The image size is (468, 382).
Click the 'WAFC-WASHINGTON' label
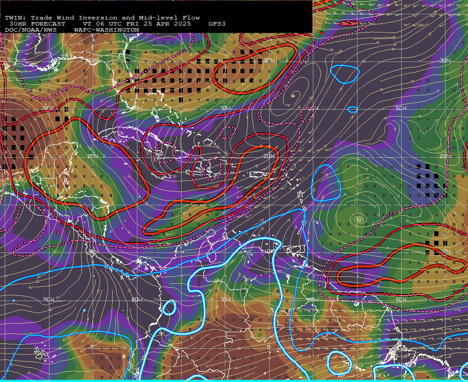tap(107, 30)
